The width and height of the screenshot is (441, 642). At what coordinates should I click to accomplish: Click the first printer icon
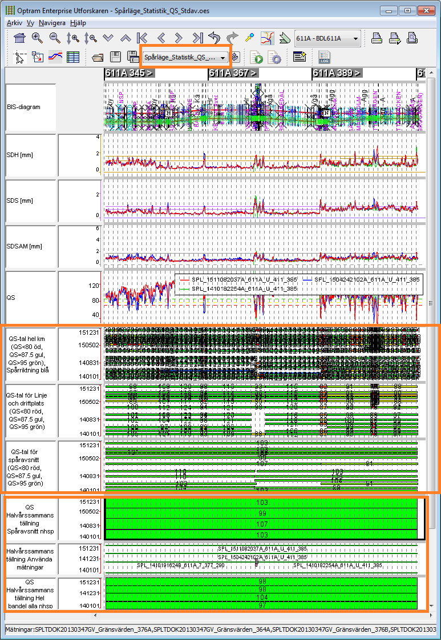(377, 38)
